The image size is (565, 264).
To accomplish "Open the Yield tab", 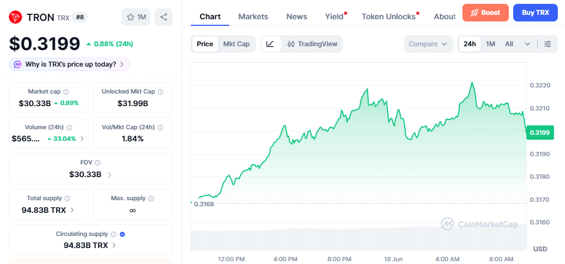I will coord(335,16).
